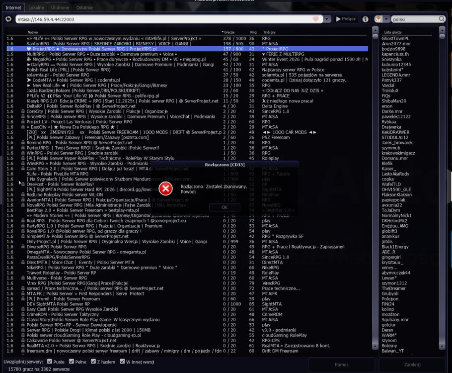This screenshot has width=452, height=373.
Task: Click the lock icon on CrimeRDM row
Action: (x=23, y=314)
